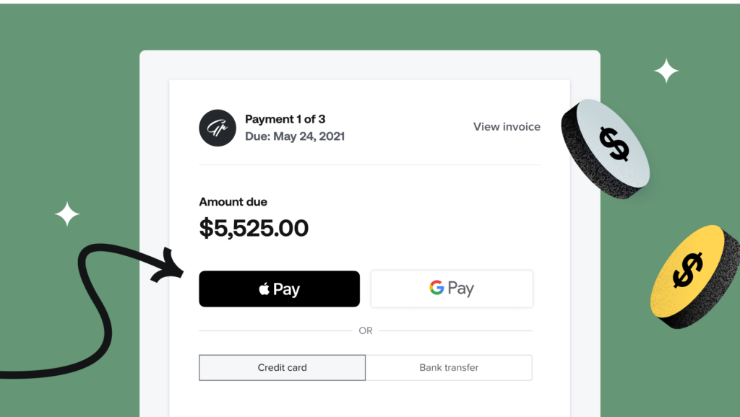Click the OR divider between payment sections
The height and width of the screenshot is (417, 740).
coord(366,330)
